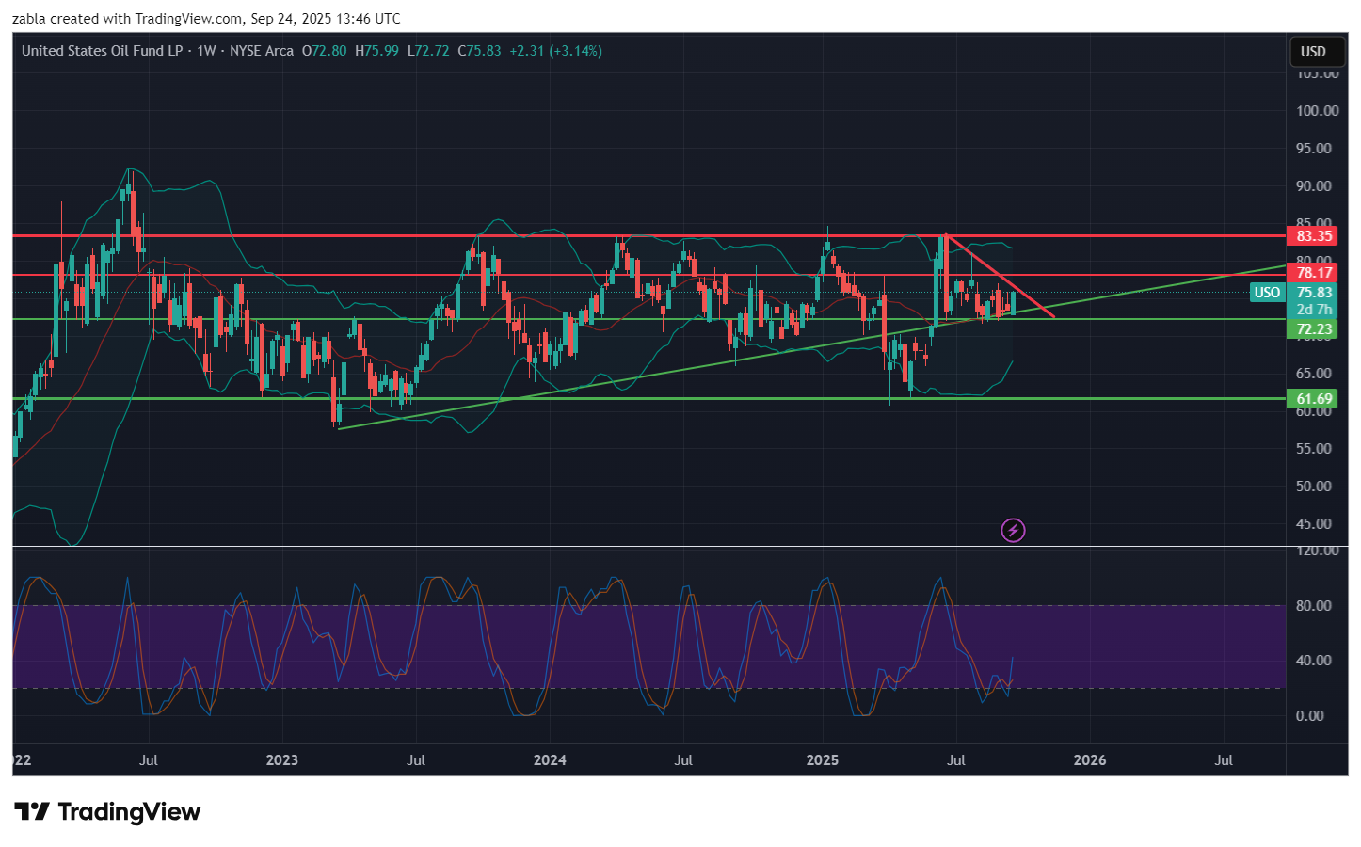Select the 2025 label on time axis
The height and width of the screenshot is (847, 1361).
[x=823, y=760]
